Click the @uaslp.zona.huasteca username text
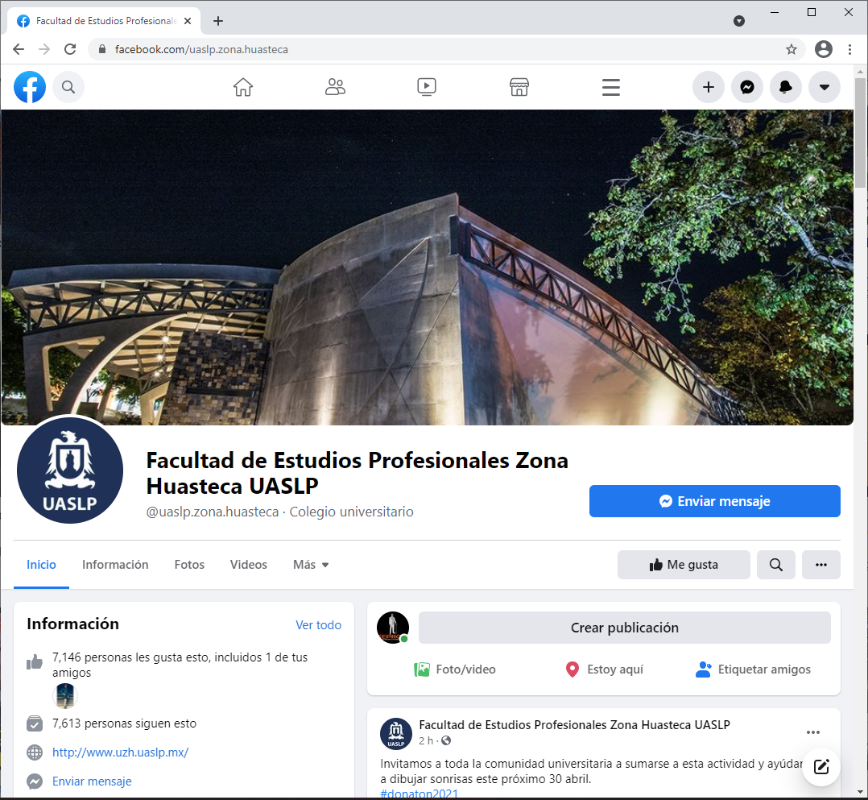The height and width of the screenshot is (800, 868). (x=213, y=512)
